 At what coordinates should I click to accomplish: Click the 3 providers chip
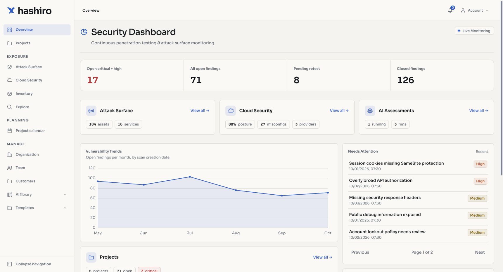(x=306, y=124)
